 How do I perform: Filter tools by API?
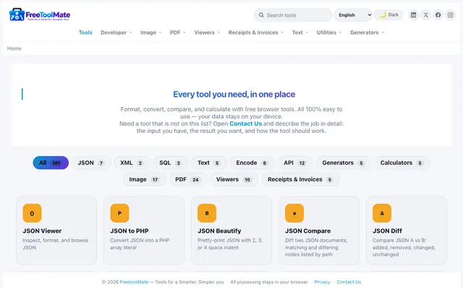click(x=294, y=163)
